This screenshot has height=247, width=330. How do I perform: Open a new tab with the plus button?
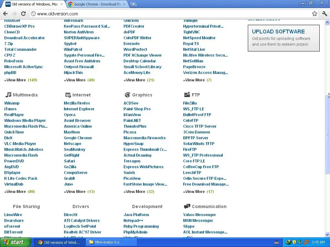point(133,4)
